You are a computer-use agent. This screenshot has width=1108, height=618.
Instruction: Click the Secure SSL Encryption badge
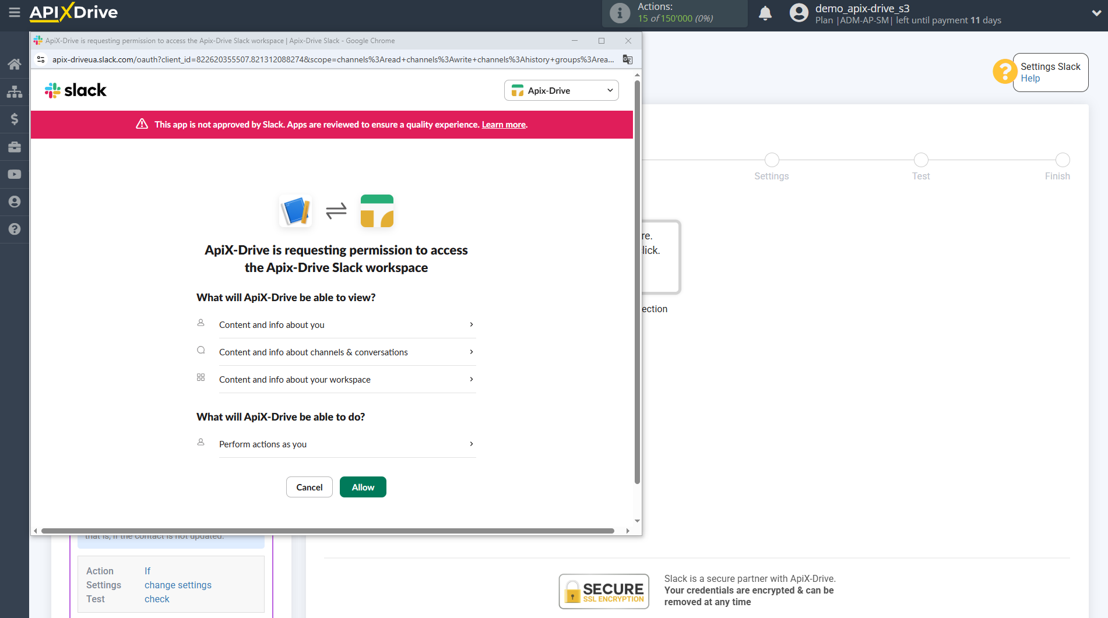pyautogui.click(x=604, y=591)
